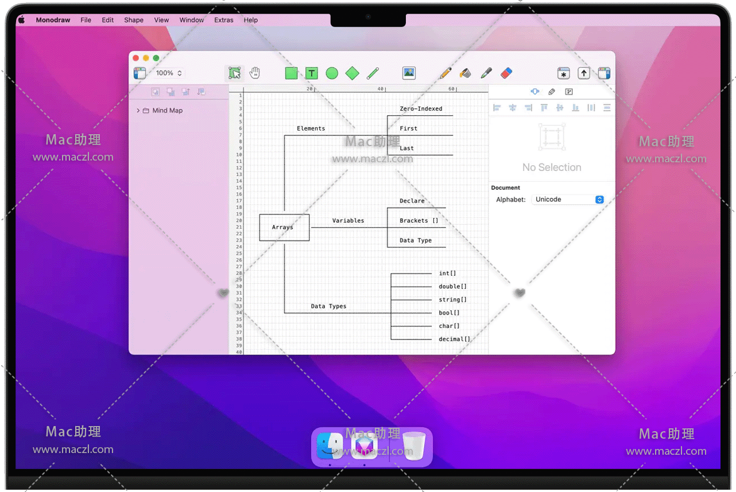This screenshot has height=492, width=736.
Task: Choose the green rectangle shape tool
Action: tap(292, 73)
